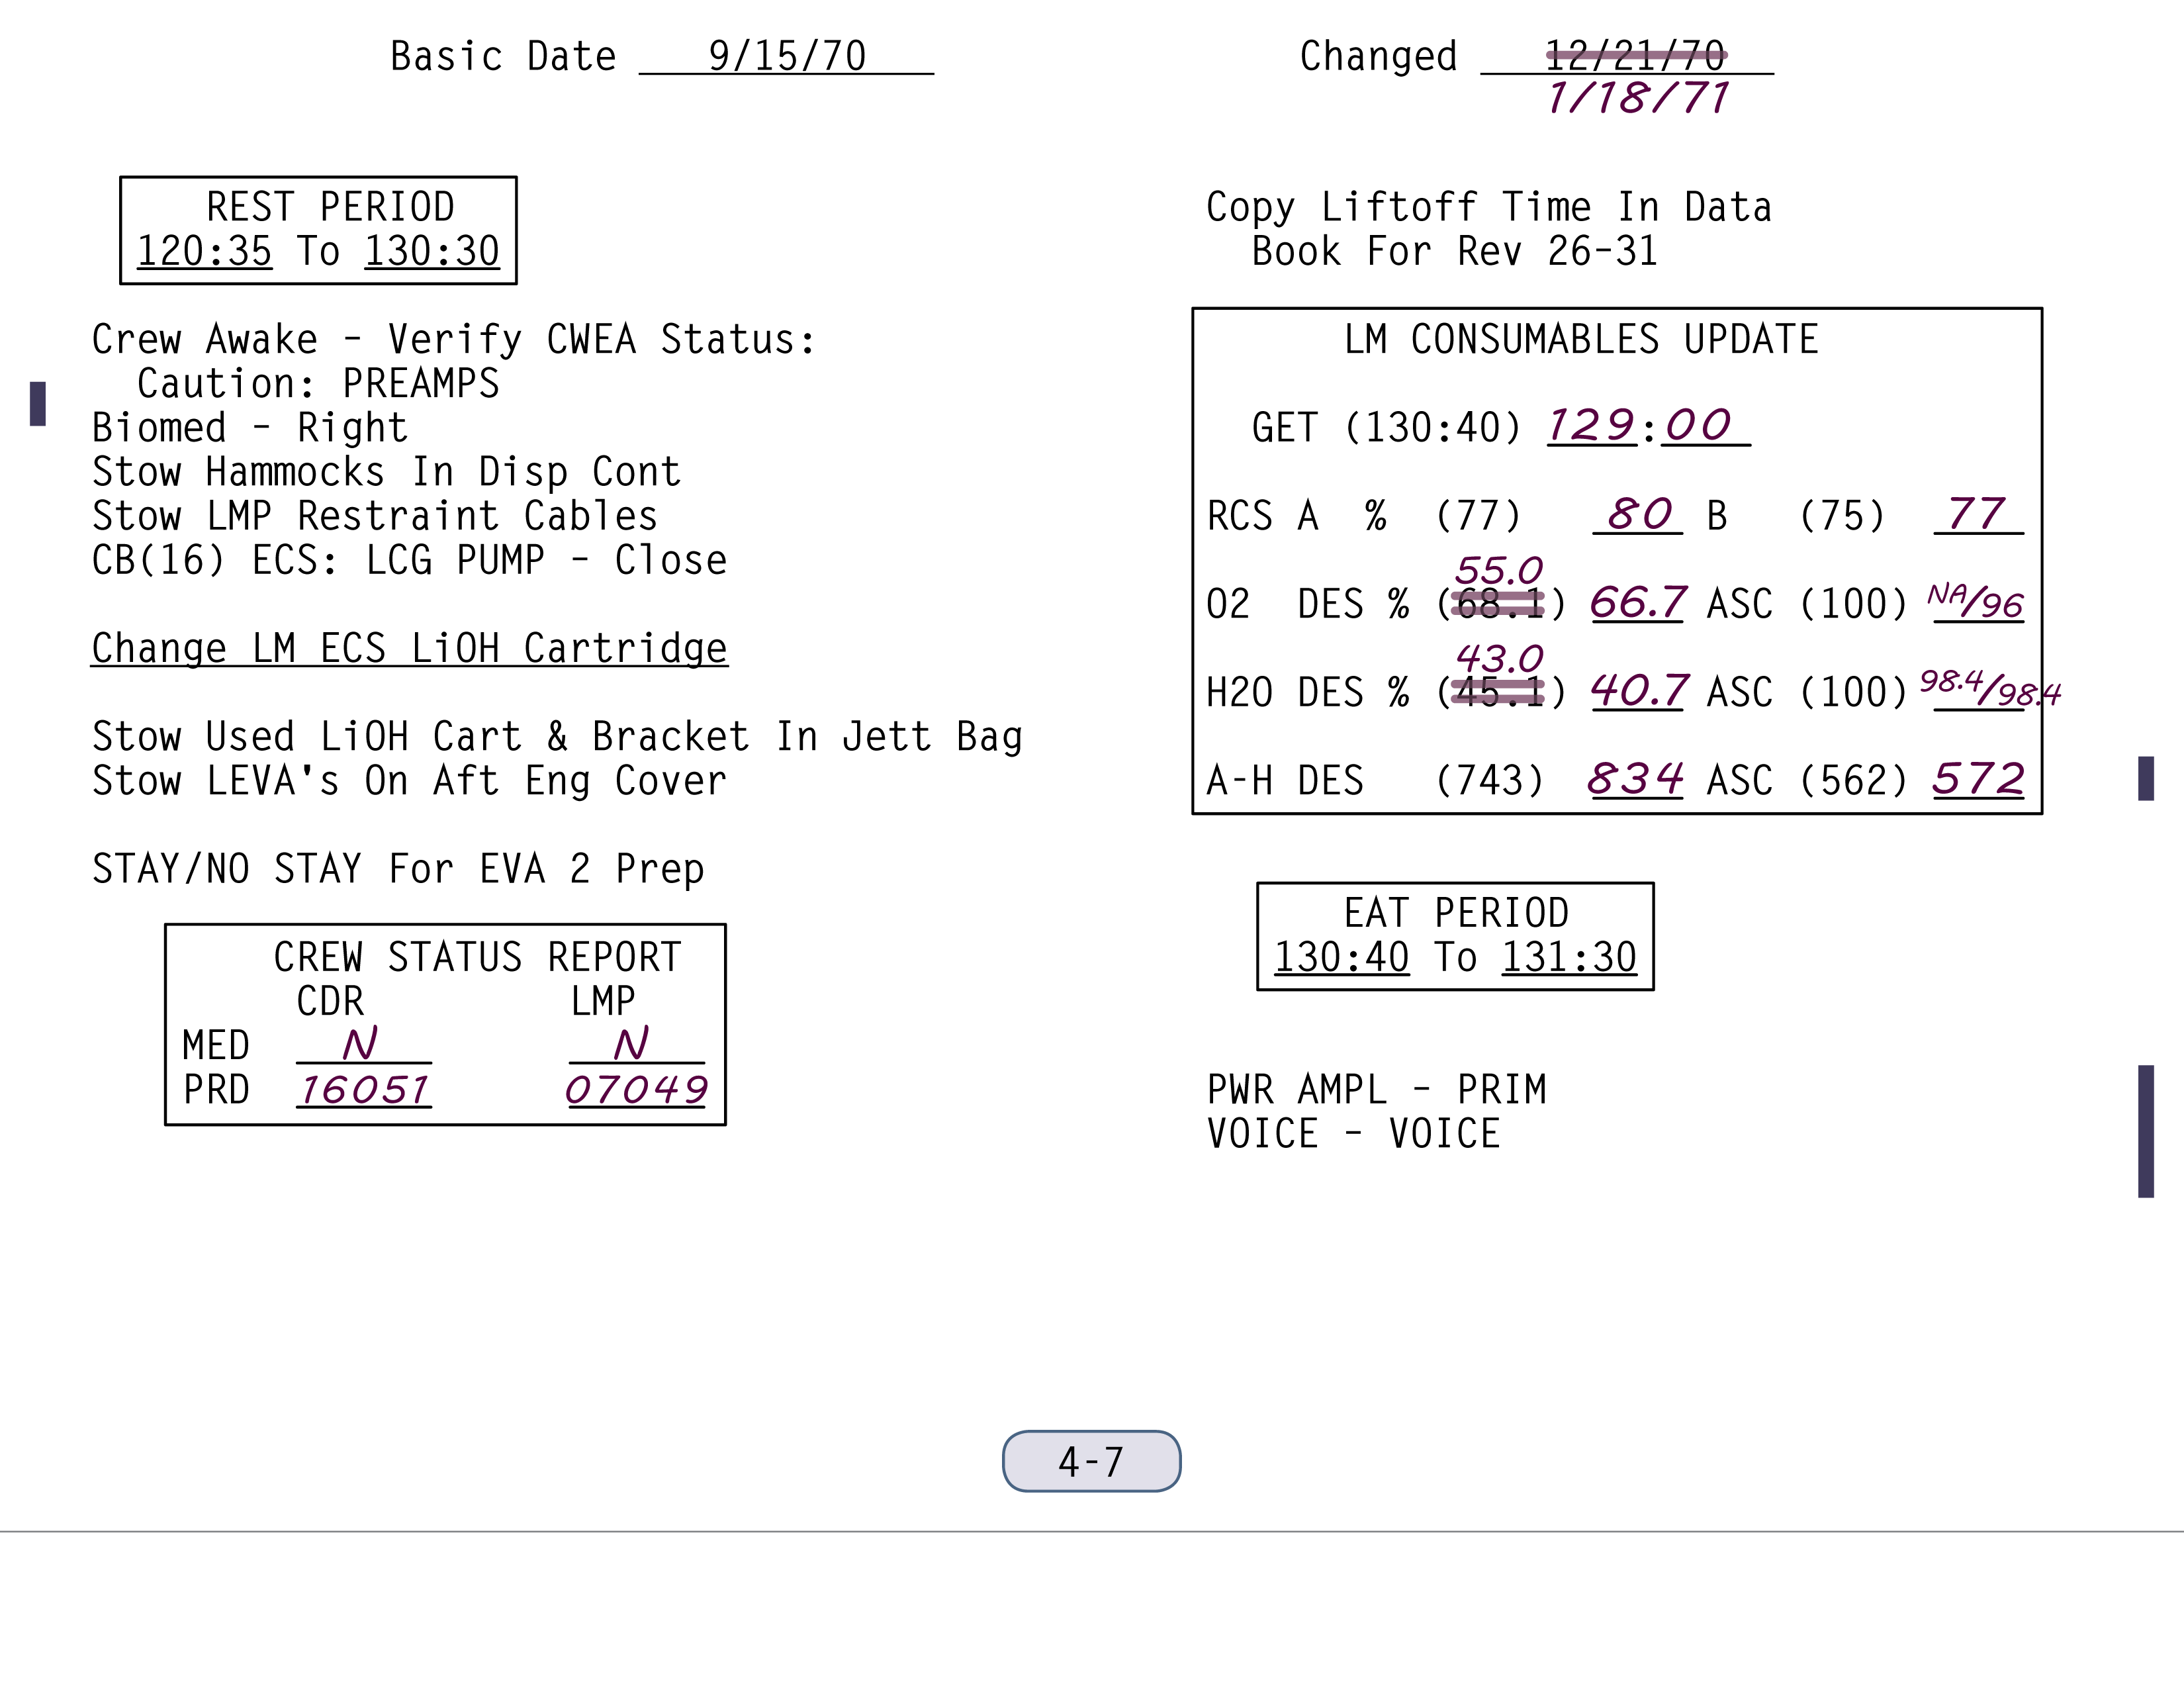Click the GET 129:00 handwritten entry

(x=1647, y=425)
